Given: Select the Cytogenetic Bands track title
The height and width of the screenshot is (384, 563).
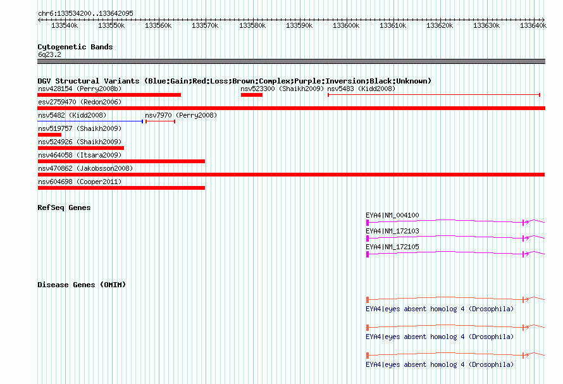Looking at the screenshot, I should click(x=75, y=47).
